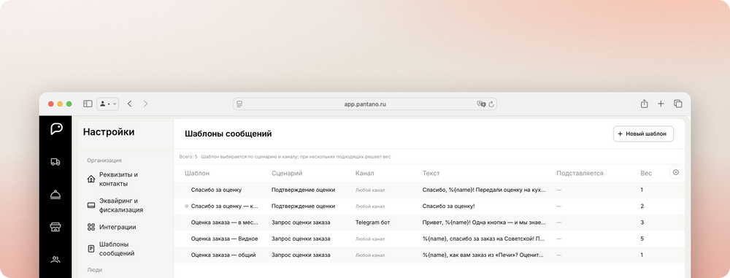
Task: Open the people section in the black sidebar
Action: tap(55, 260)
